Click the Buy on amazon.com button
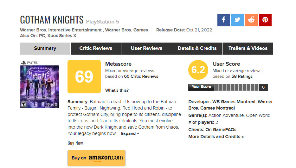This screenshot has width=296, height=168. click(96, 158)
